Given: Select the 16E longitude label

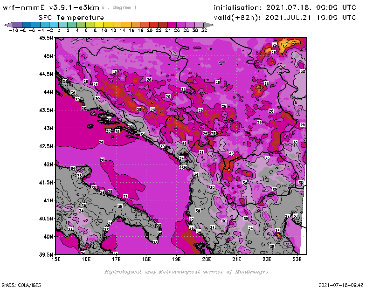Looking at the screenshot, I should tap(86, 260).
